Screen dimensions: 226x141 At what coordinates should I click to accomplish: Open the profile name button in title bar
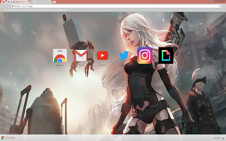210,1
